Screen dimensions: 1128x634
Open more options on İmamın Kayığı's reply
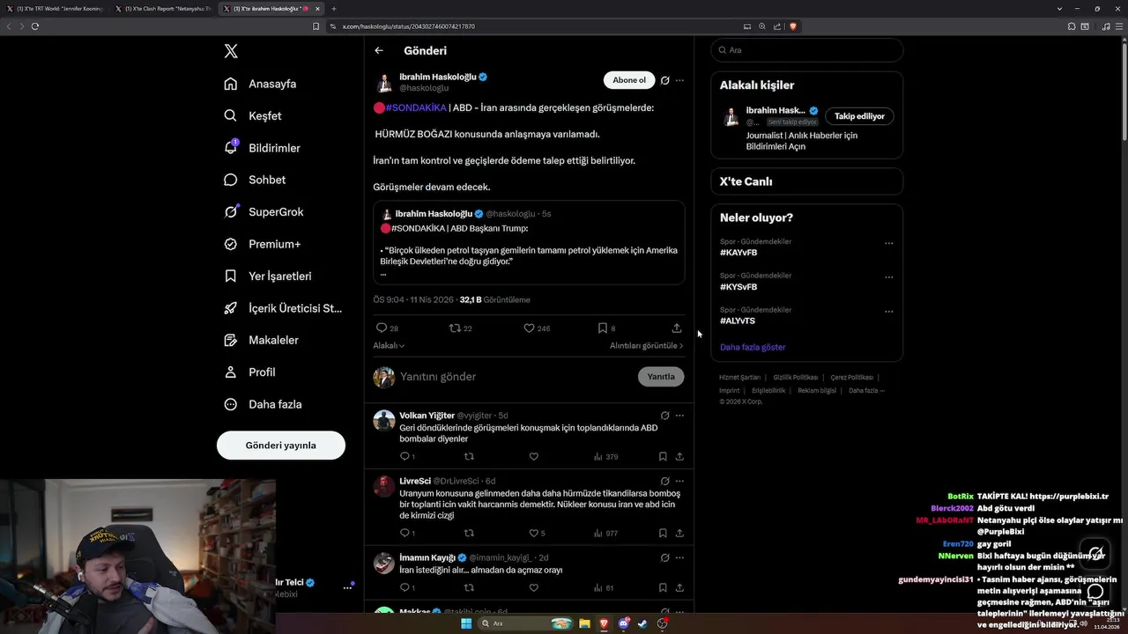coord(679,557)
